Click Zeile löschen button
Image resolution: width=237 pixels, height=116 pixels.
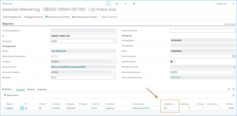coord(11,95)
